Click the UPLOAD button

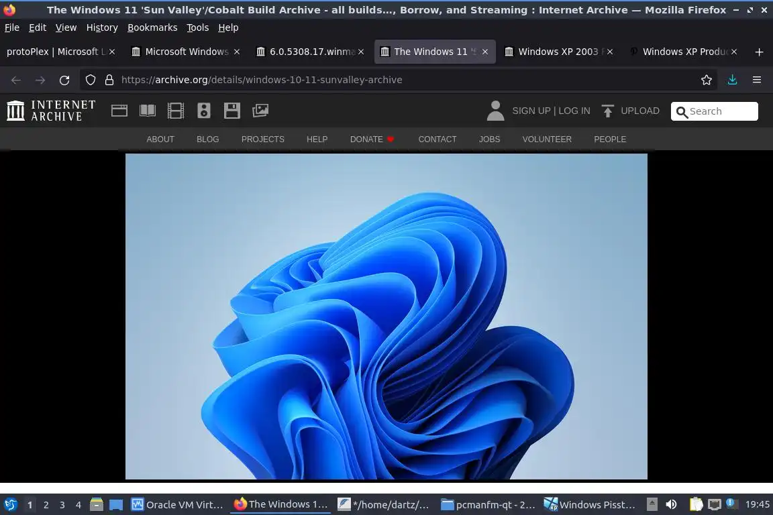click(631, 111)
